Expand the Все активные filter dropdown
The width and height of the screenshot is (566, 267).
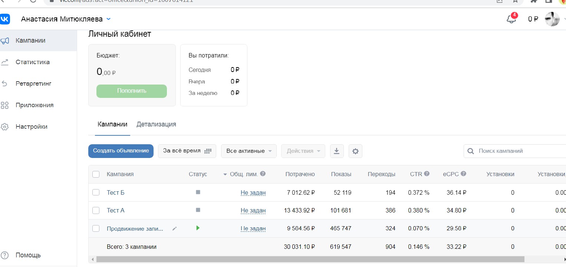(x=249, y=151)
